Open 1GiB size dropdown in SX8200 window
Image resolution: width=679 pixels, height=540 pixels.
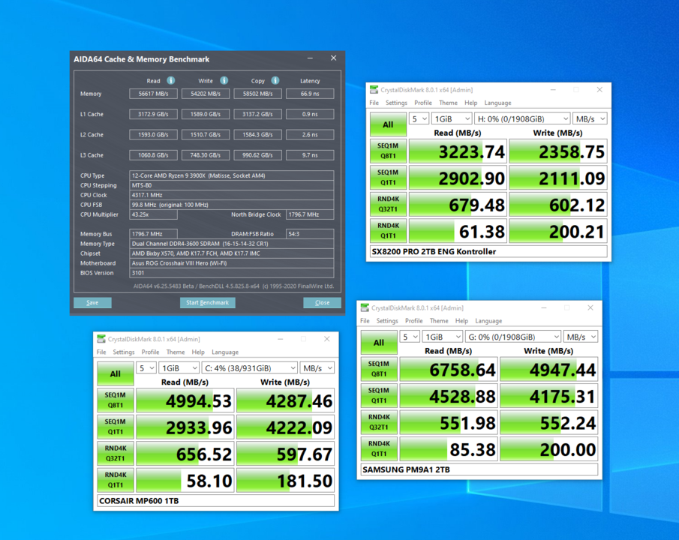(452, 118)
